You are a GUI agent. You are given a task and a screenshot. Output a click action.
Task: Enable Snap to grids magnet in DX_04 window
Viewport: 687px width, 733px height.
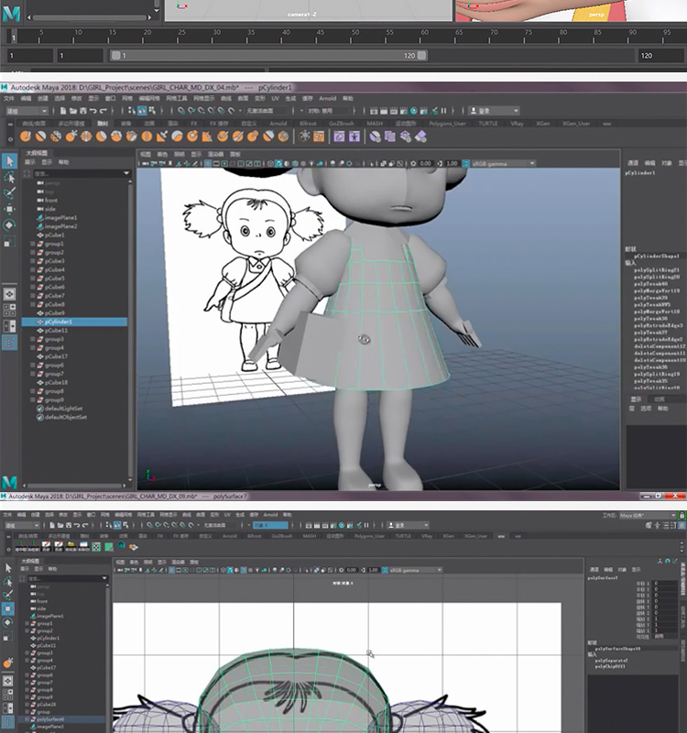coord(181,111)
